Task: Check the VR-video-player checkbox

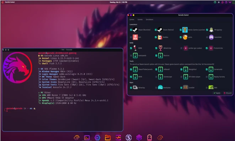Action: 181,77
